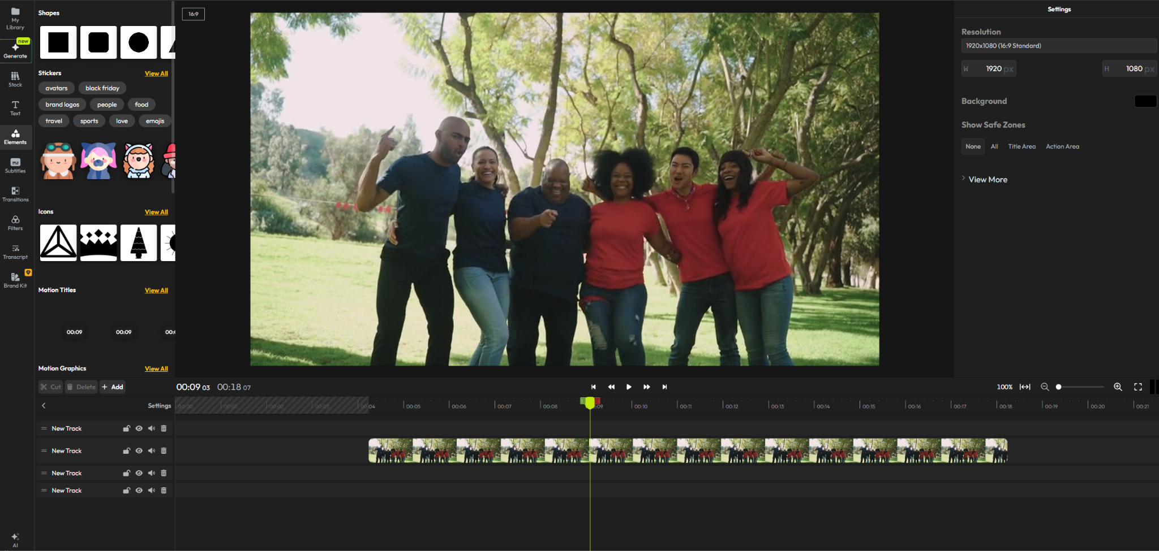Open the Resolution dropdown
Image resolution: width=1159 pixels, height=551 pixels.
[1059, 46]
